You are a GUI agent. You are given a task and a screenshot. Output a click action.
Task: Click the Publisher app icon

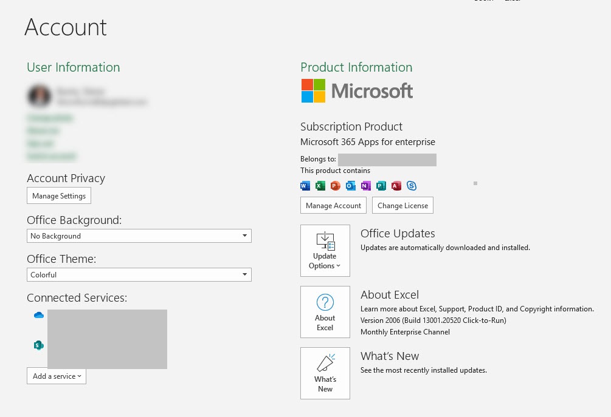point(381,186)
